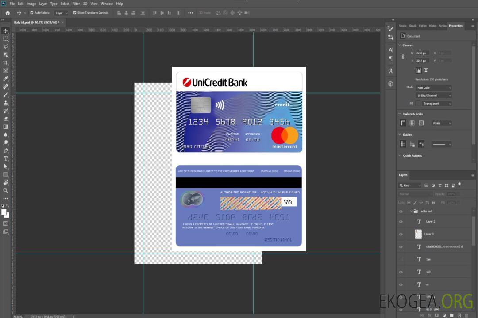Hide the 'adite text' group eye icon
The height and width of the screenshot is (318, 478).
click(401, 212)
